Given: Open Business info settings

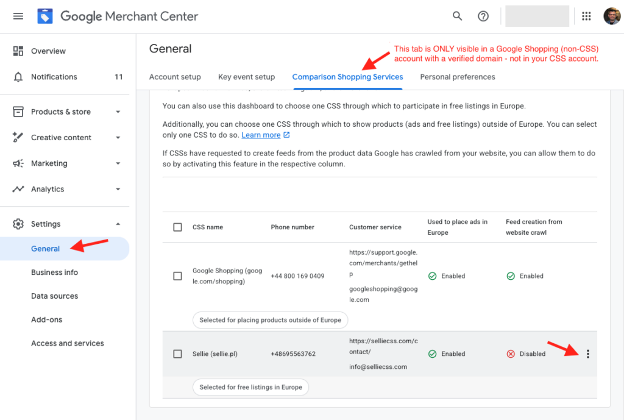Looking at the screenshot, I should (x=54, y=272).
